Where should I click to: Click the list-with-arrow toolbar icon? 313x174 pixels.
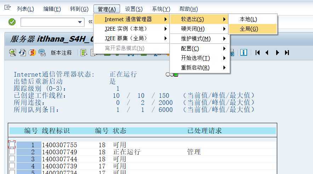84,53
